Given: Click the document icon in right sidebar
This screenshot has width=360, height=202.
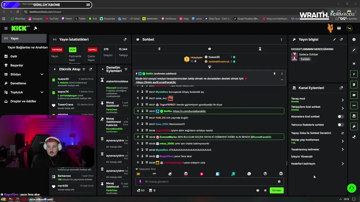Looking at the screenshot, I should pos(354,85).
